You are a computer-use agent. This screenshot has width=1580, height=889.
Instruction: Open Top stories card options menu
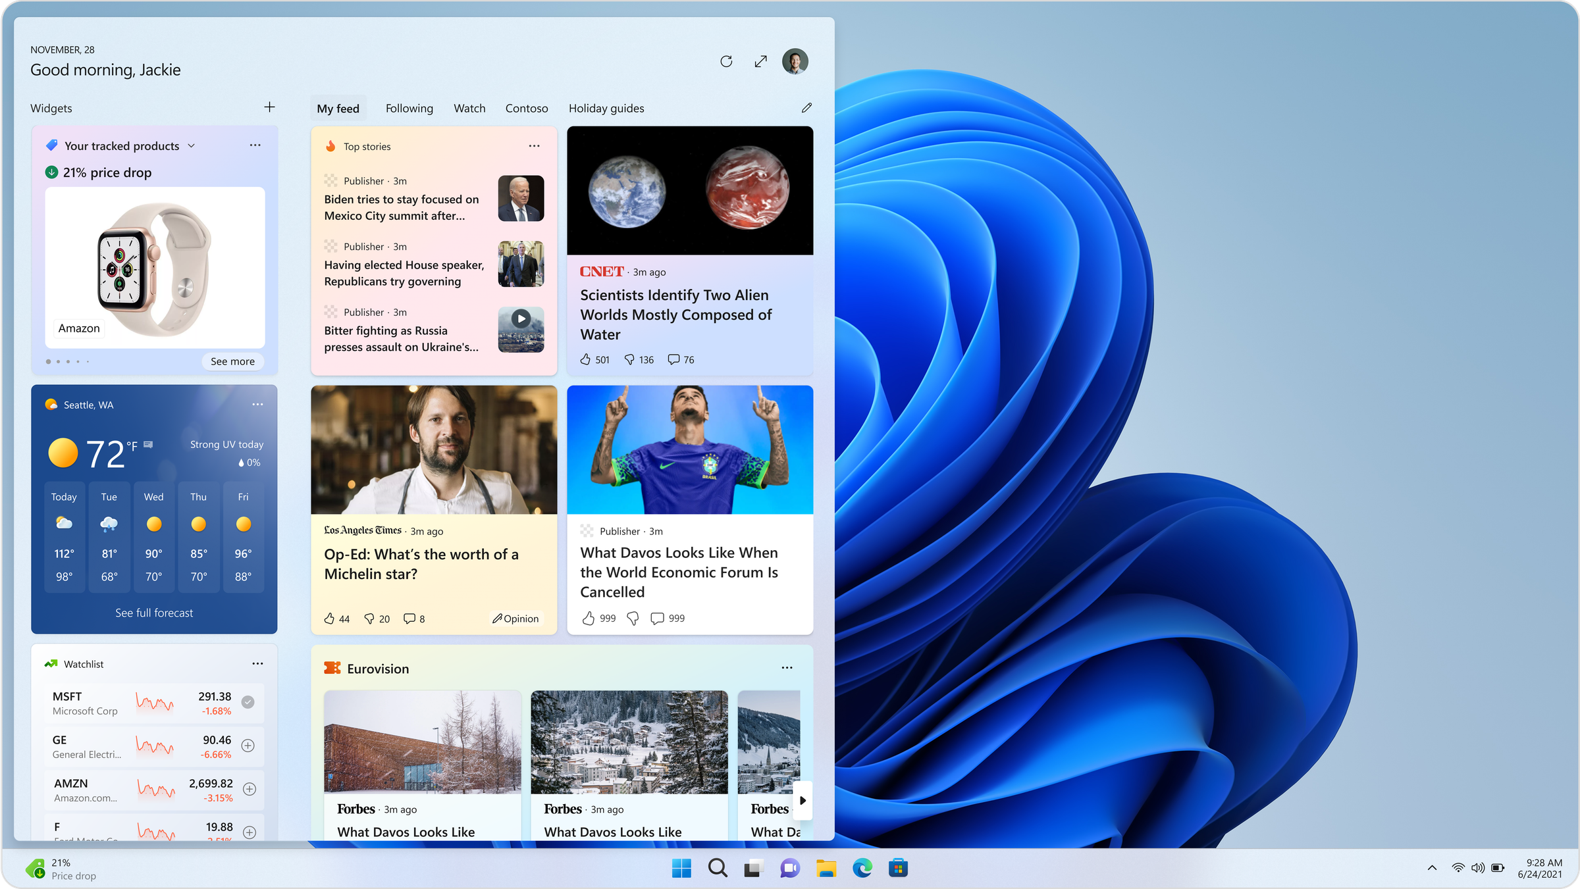tap(534, 146)
